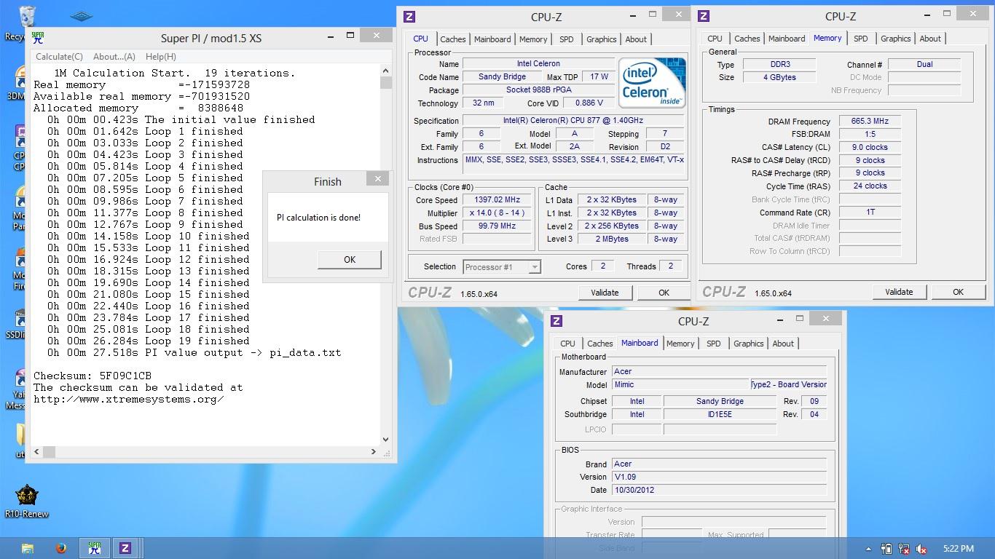Click the 5:22 PM taskbar clock

pyautogui.click(x=958, y=549)
